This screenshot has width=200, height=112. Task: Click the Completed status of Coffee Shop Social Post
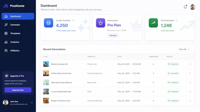[x=173, y=73]
